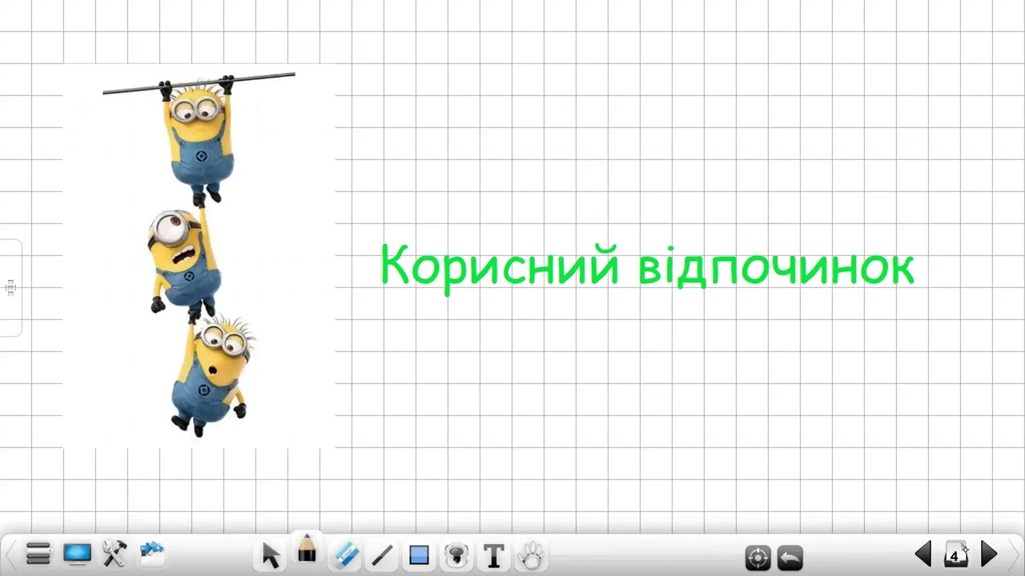Collapse toolbar with the left edge chevron

pos(10,554)
